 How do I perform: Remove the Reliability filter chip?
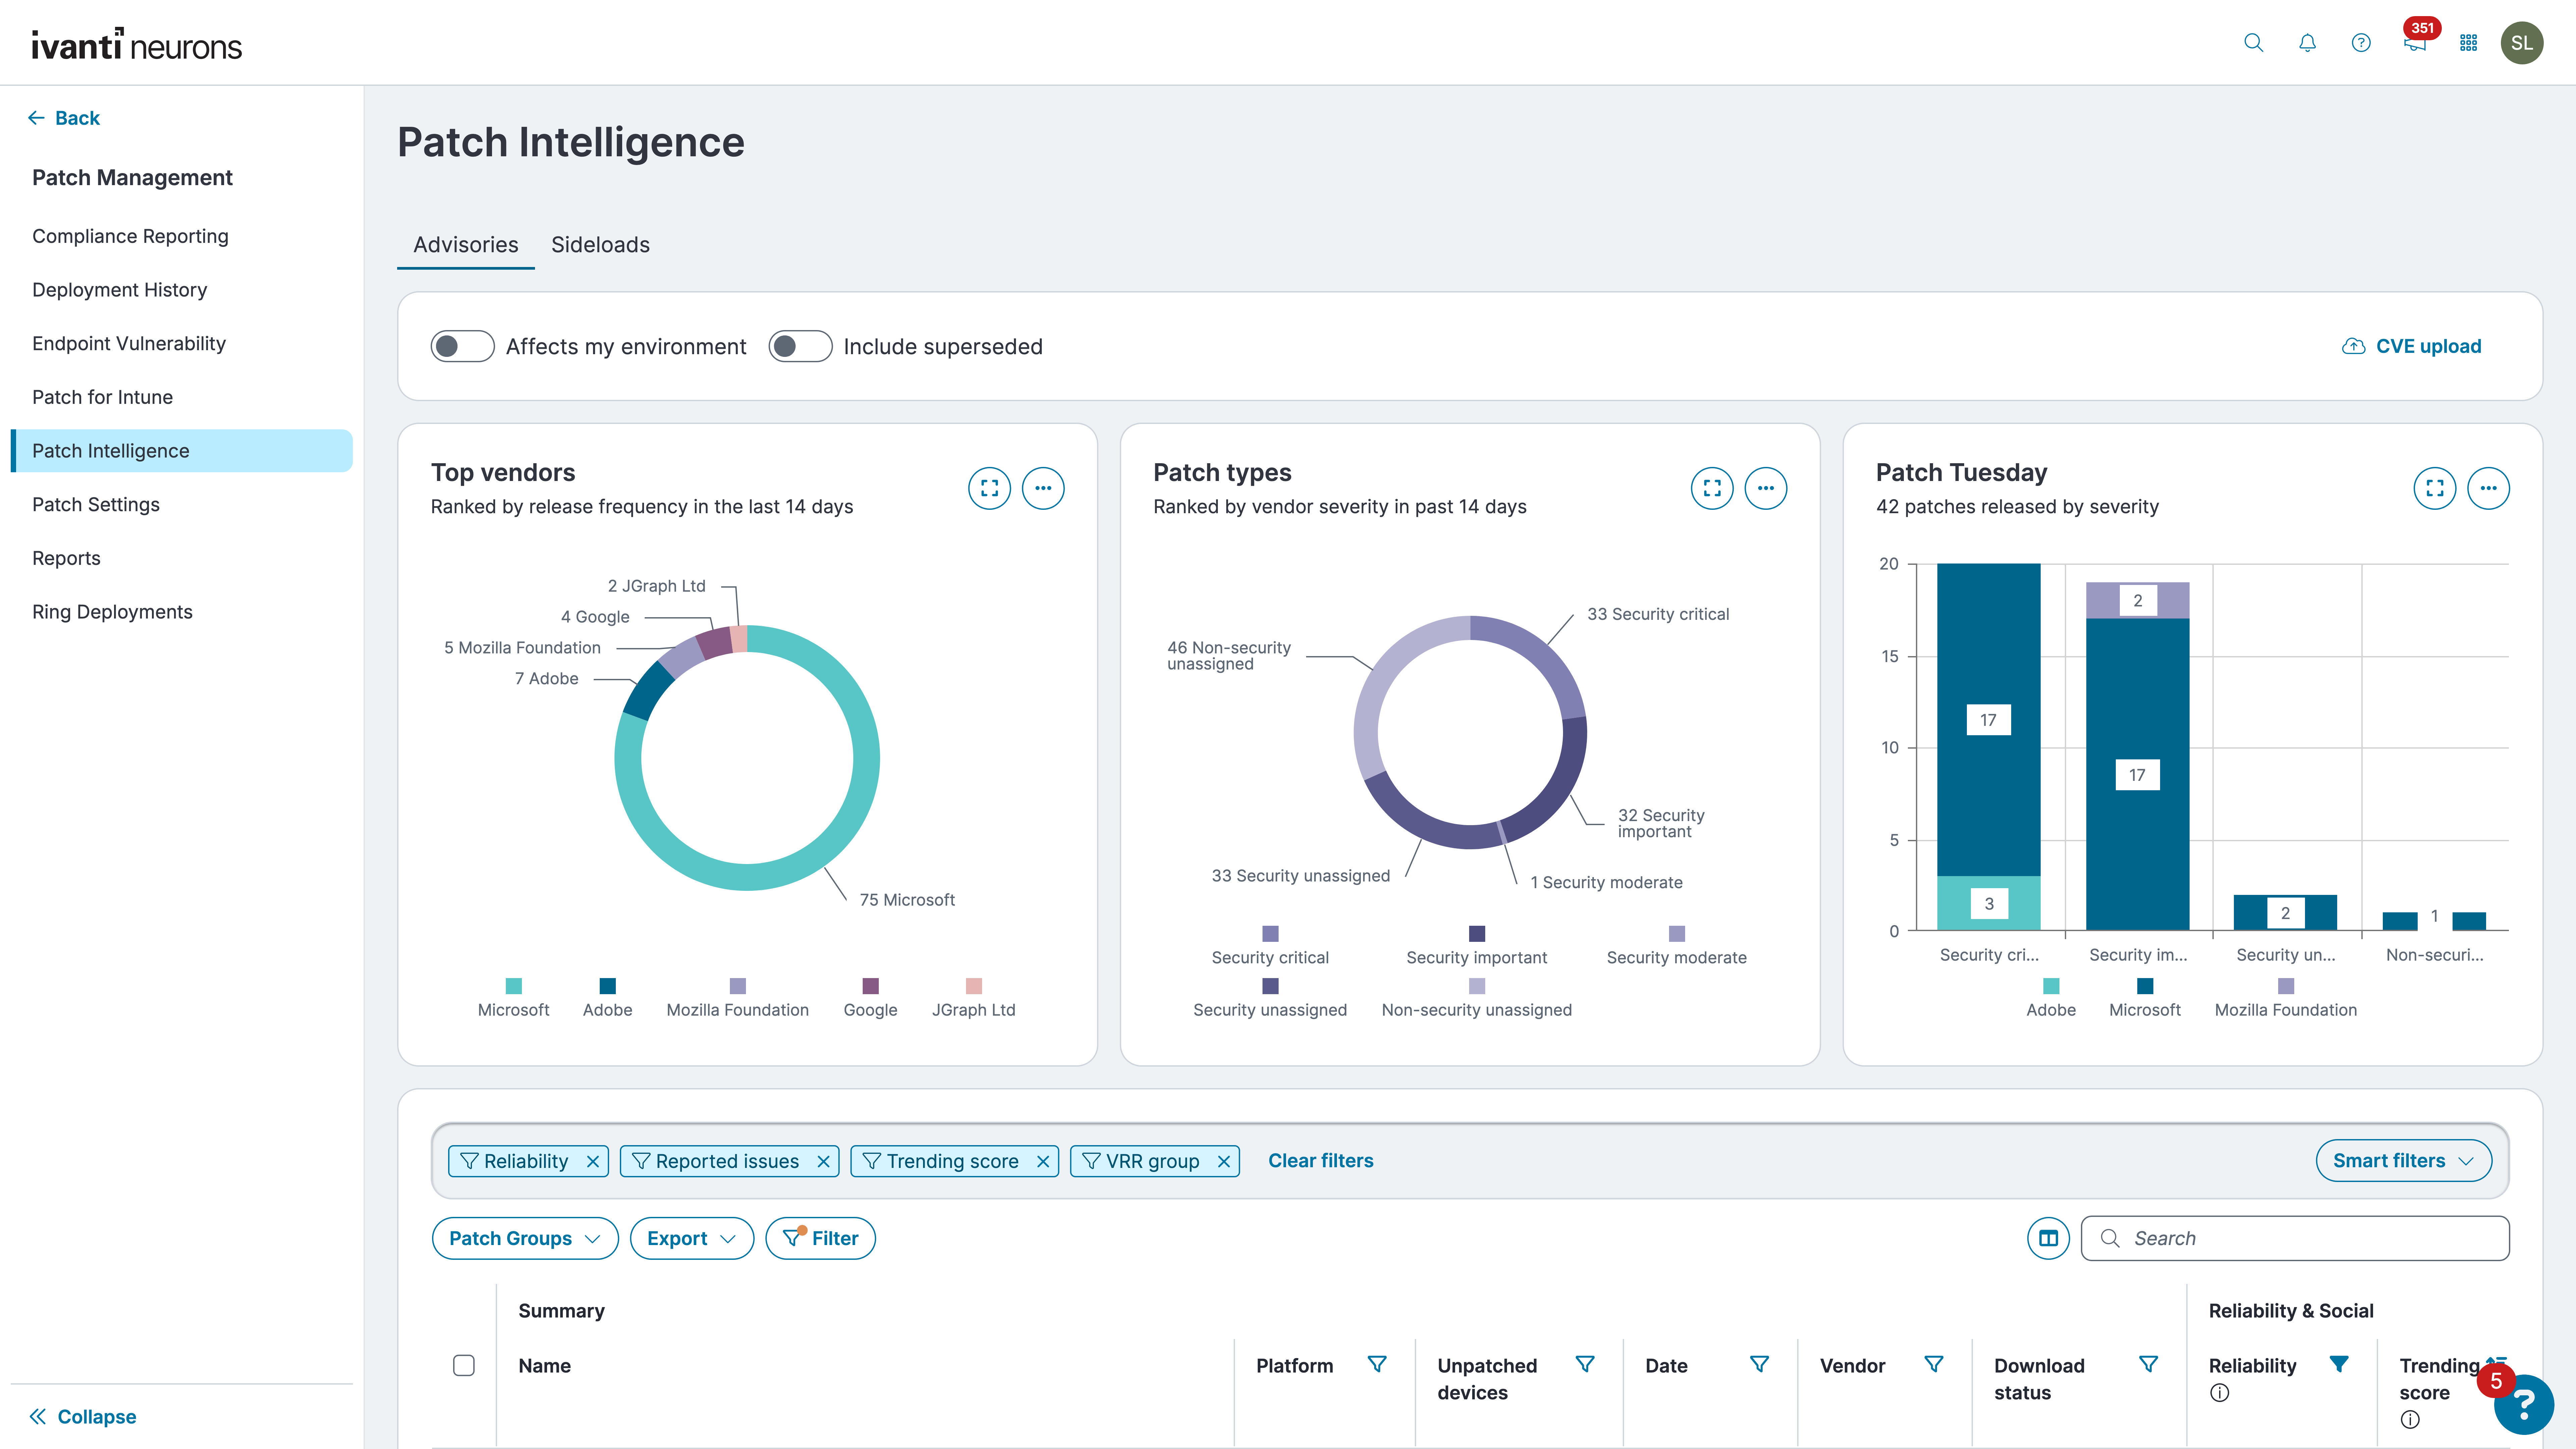(593, 1161)
